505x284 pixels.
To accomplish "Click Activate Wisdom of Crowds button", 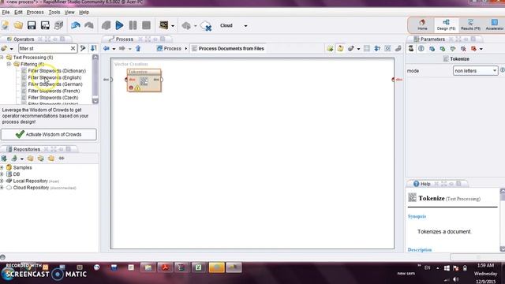I will 49,134.
